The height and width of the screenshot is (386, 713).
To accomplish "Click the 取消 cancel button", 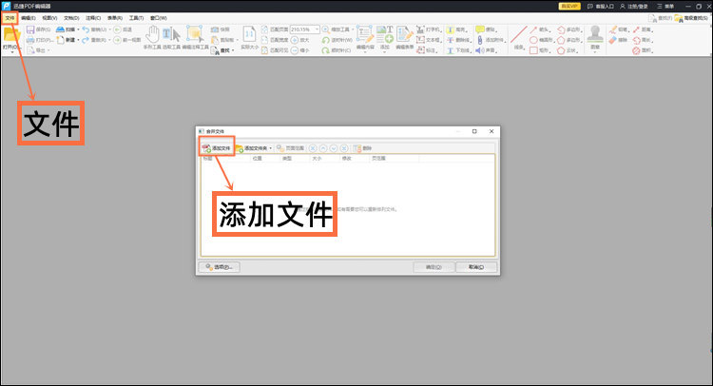I will [476, 267].
